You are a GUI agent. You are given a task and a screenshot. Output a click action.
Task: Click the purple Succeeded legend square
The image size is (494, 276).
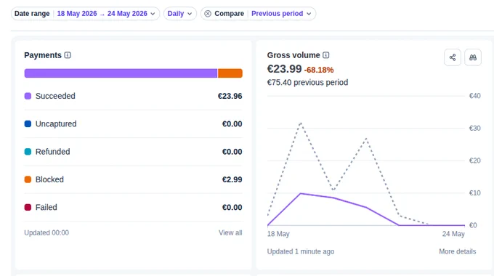28,96
